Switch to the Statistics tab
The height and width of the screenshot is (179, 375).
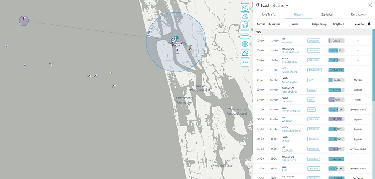327,14
